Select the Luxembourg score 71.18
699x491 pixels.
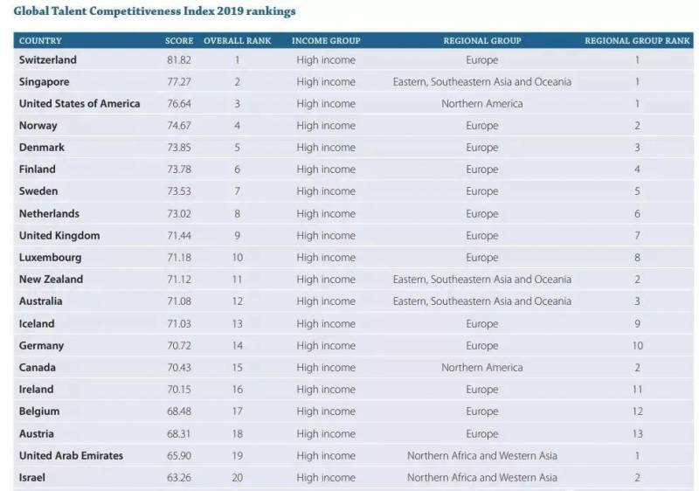[179, 258]
